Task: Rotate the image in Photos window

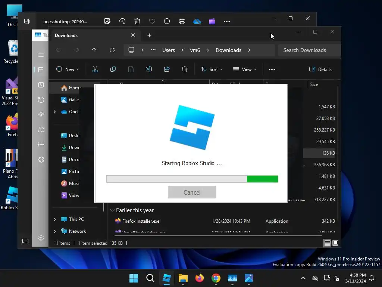Action: [122, 21]
